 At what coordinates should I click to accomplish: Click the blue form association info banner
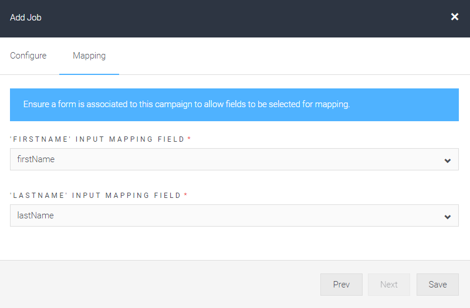tap(234, 105)
